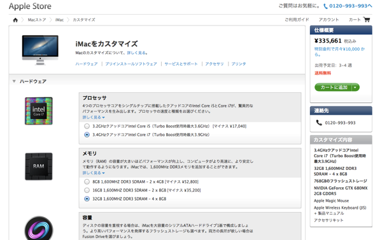Click 3.4GHzクアッドコアIntel Core i7 summary entry
Screen dimensions: 382x240
pos(339,156)
